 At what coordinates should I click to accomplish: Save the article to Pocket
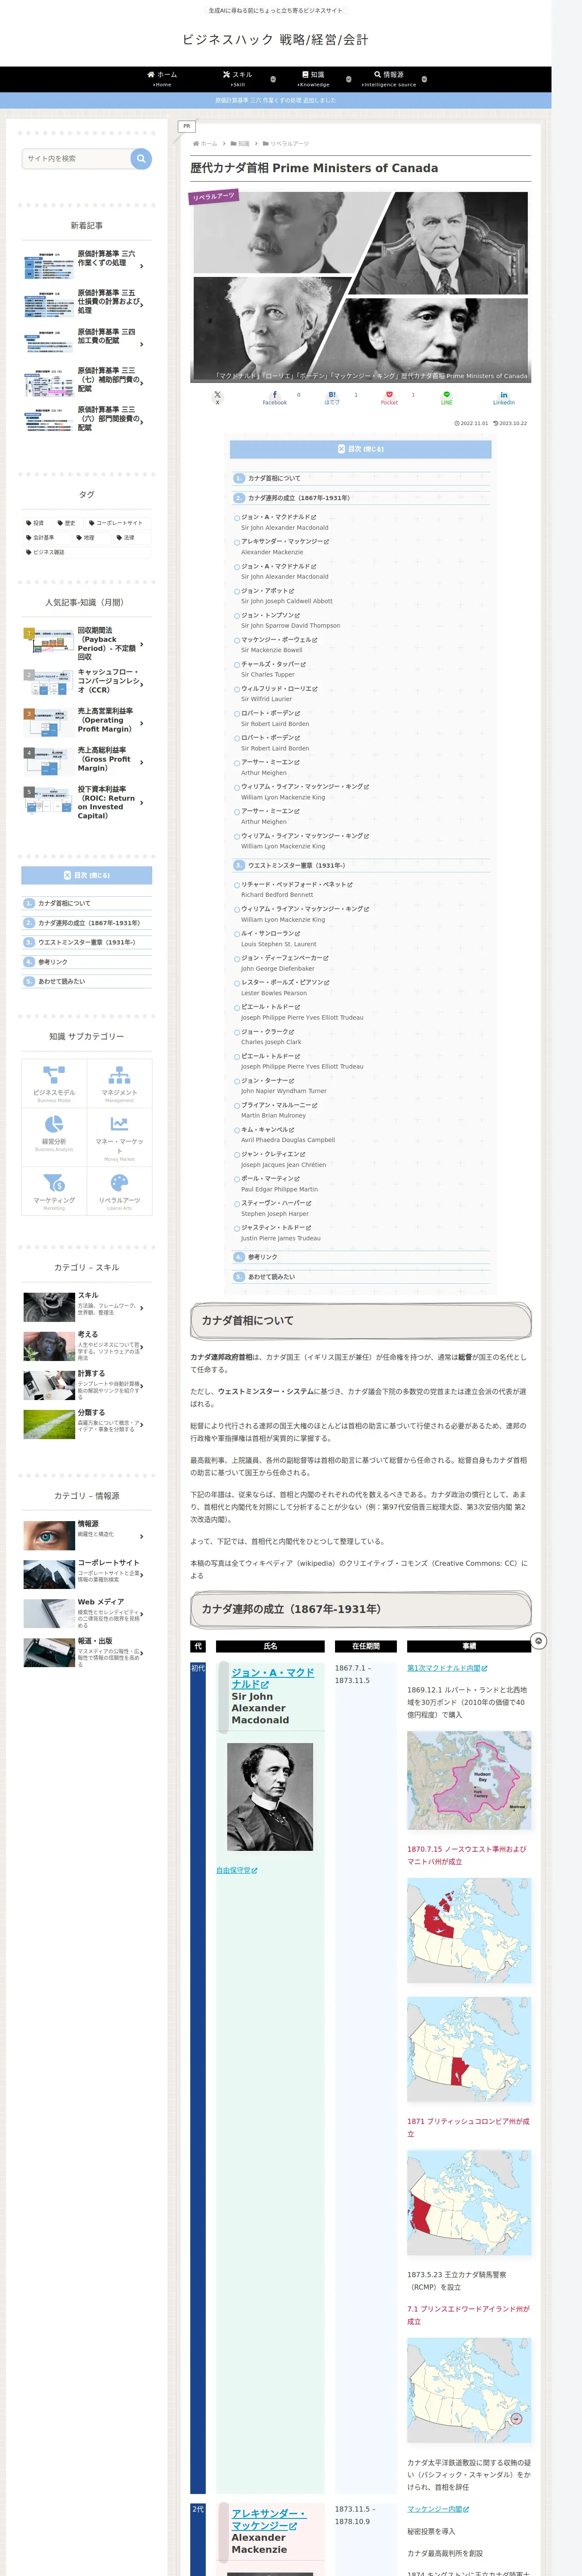click(389, 397)
